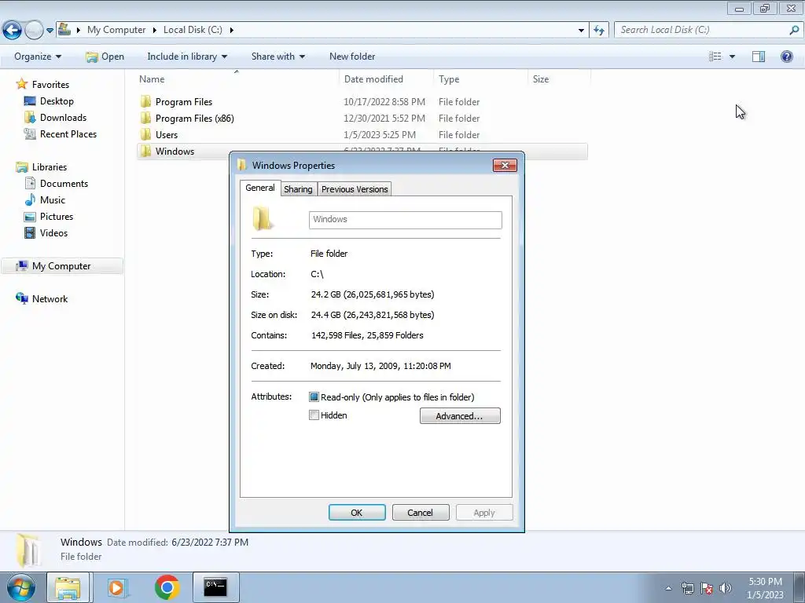The image size is (805, 603).
Task: Click the folder name field in Properties
Action: coord(405,220)
